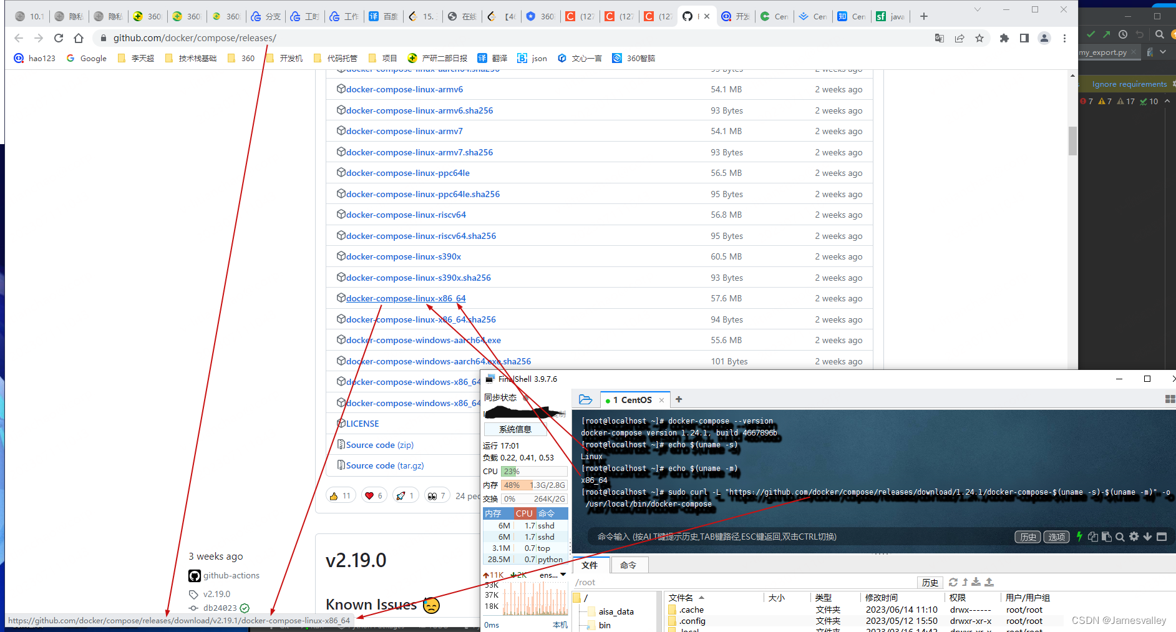
Task: Click PyCharm green commit checkmark icon
Action: 1091,34
